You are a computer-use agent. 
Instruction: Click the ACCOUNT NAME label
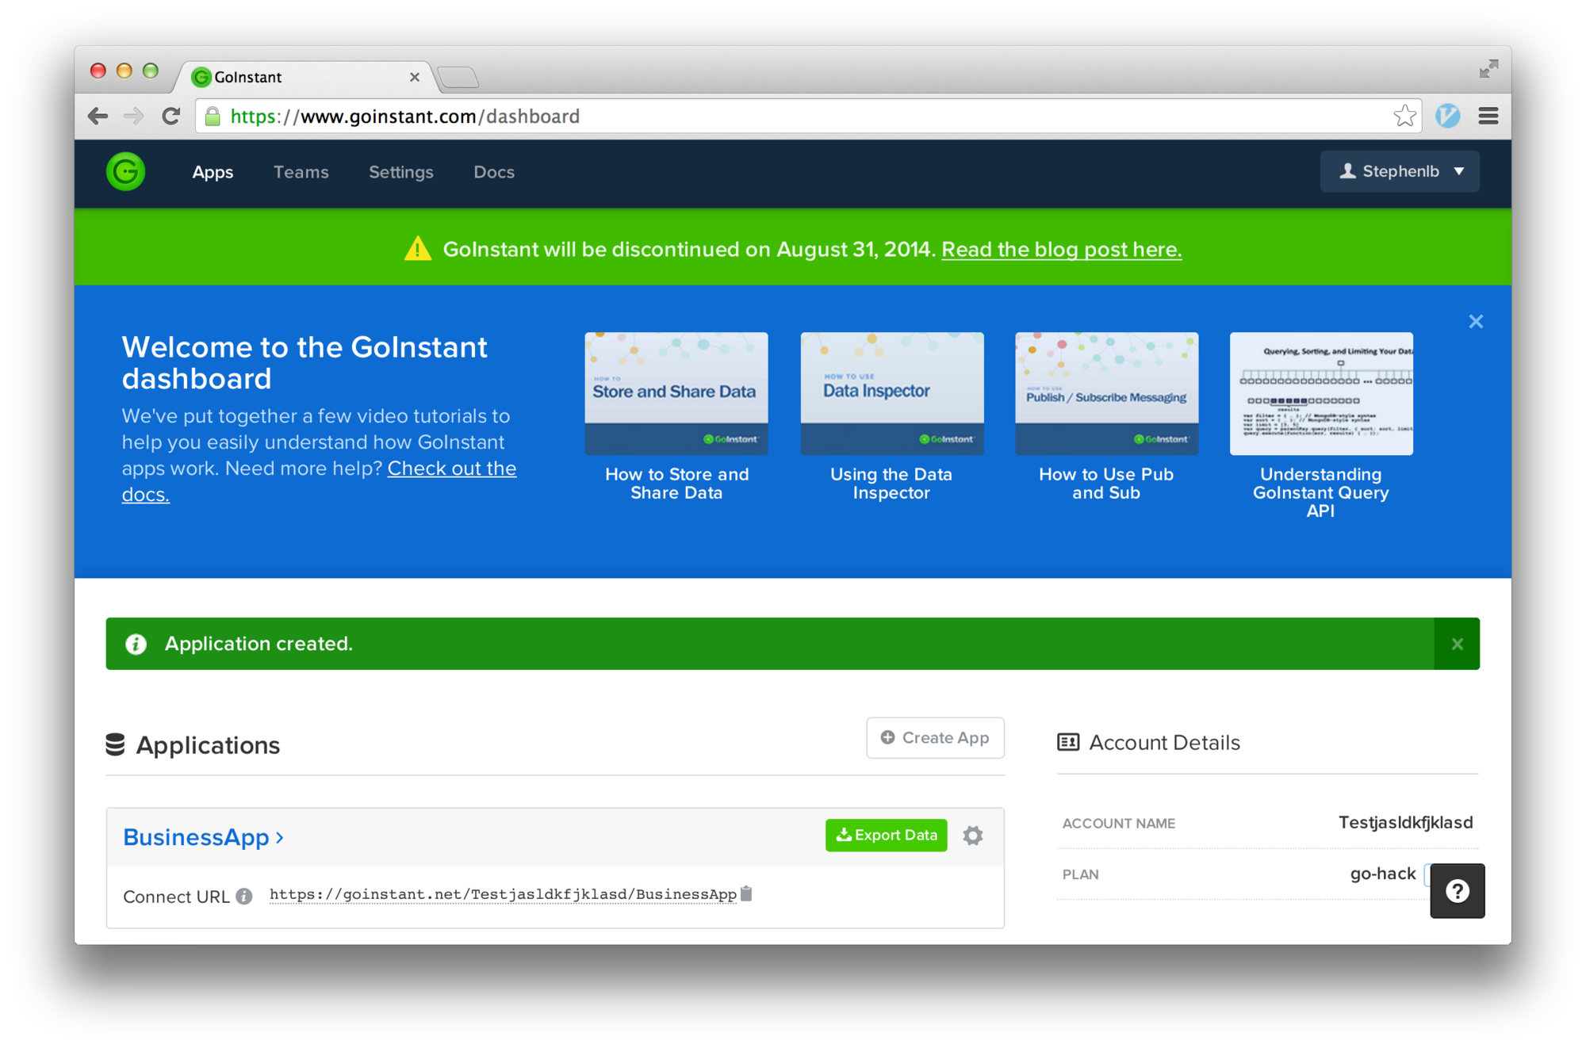click(1119, 824)
